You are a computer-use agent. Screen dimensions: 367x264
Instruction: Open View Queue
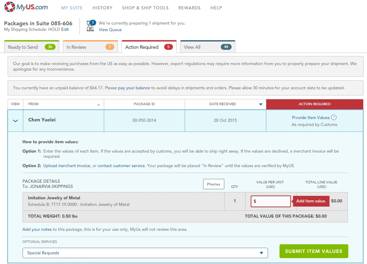(110, 29)
